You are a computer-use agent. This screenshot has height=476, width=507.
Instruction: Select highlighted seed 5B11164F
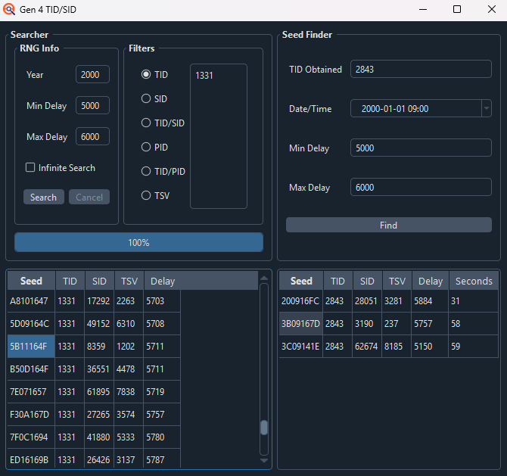point(31,347)
